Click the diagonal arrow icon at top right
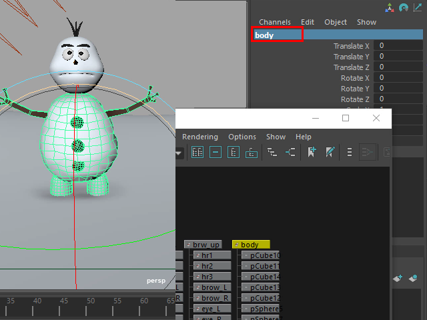The height and width of the screenshot is (320, 427). click(x=418, y=8)
